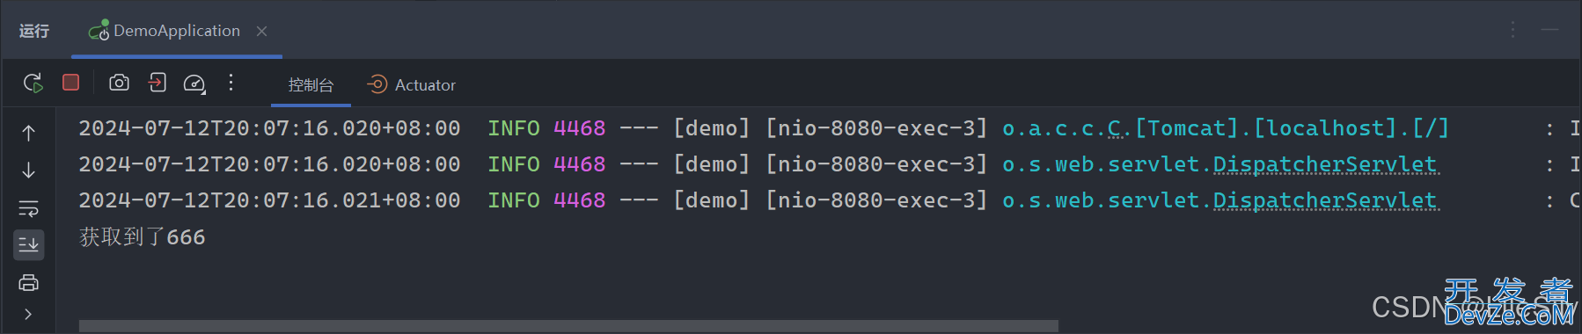
Task: Go up the stack trace arrow
Action: (29, 133)
